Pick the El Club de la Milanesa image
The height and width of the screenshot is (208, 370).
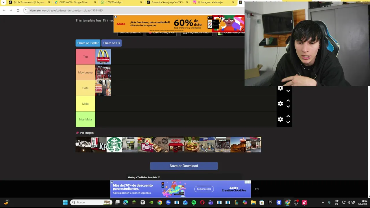83,144
